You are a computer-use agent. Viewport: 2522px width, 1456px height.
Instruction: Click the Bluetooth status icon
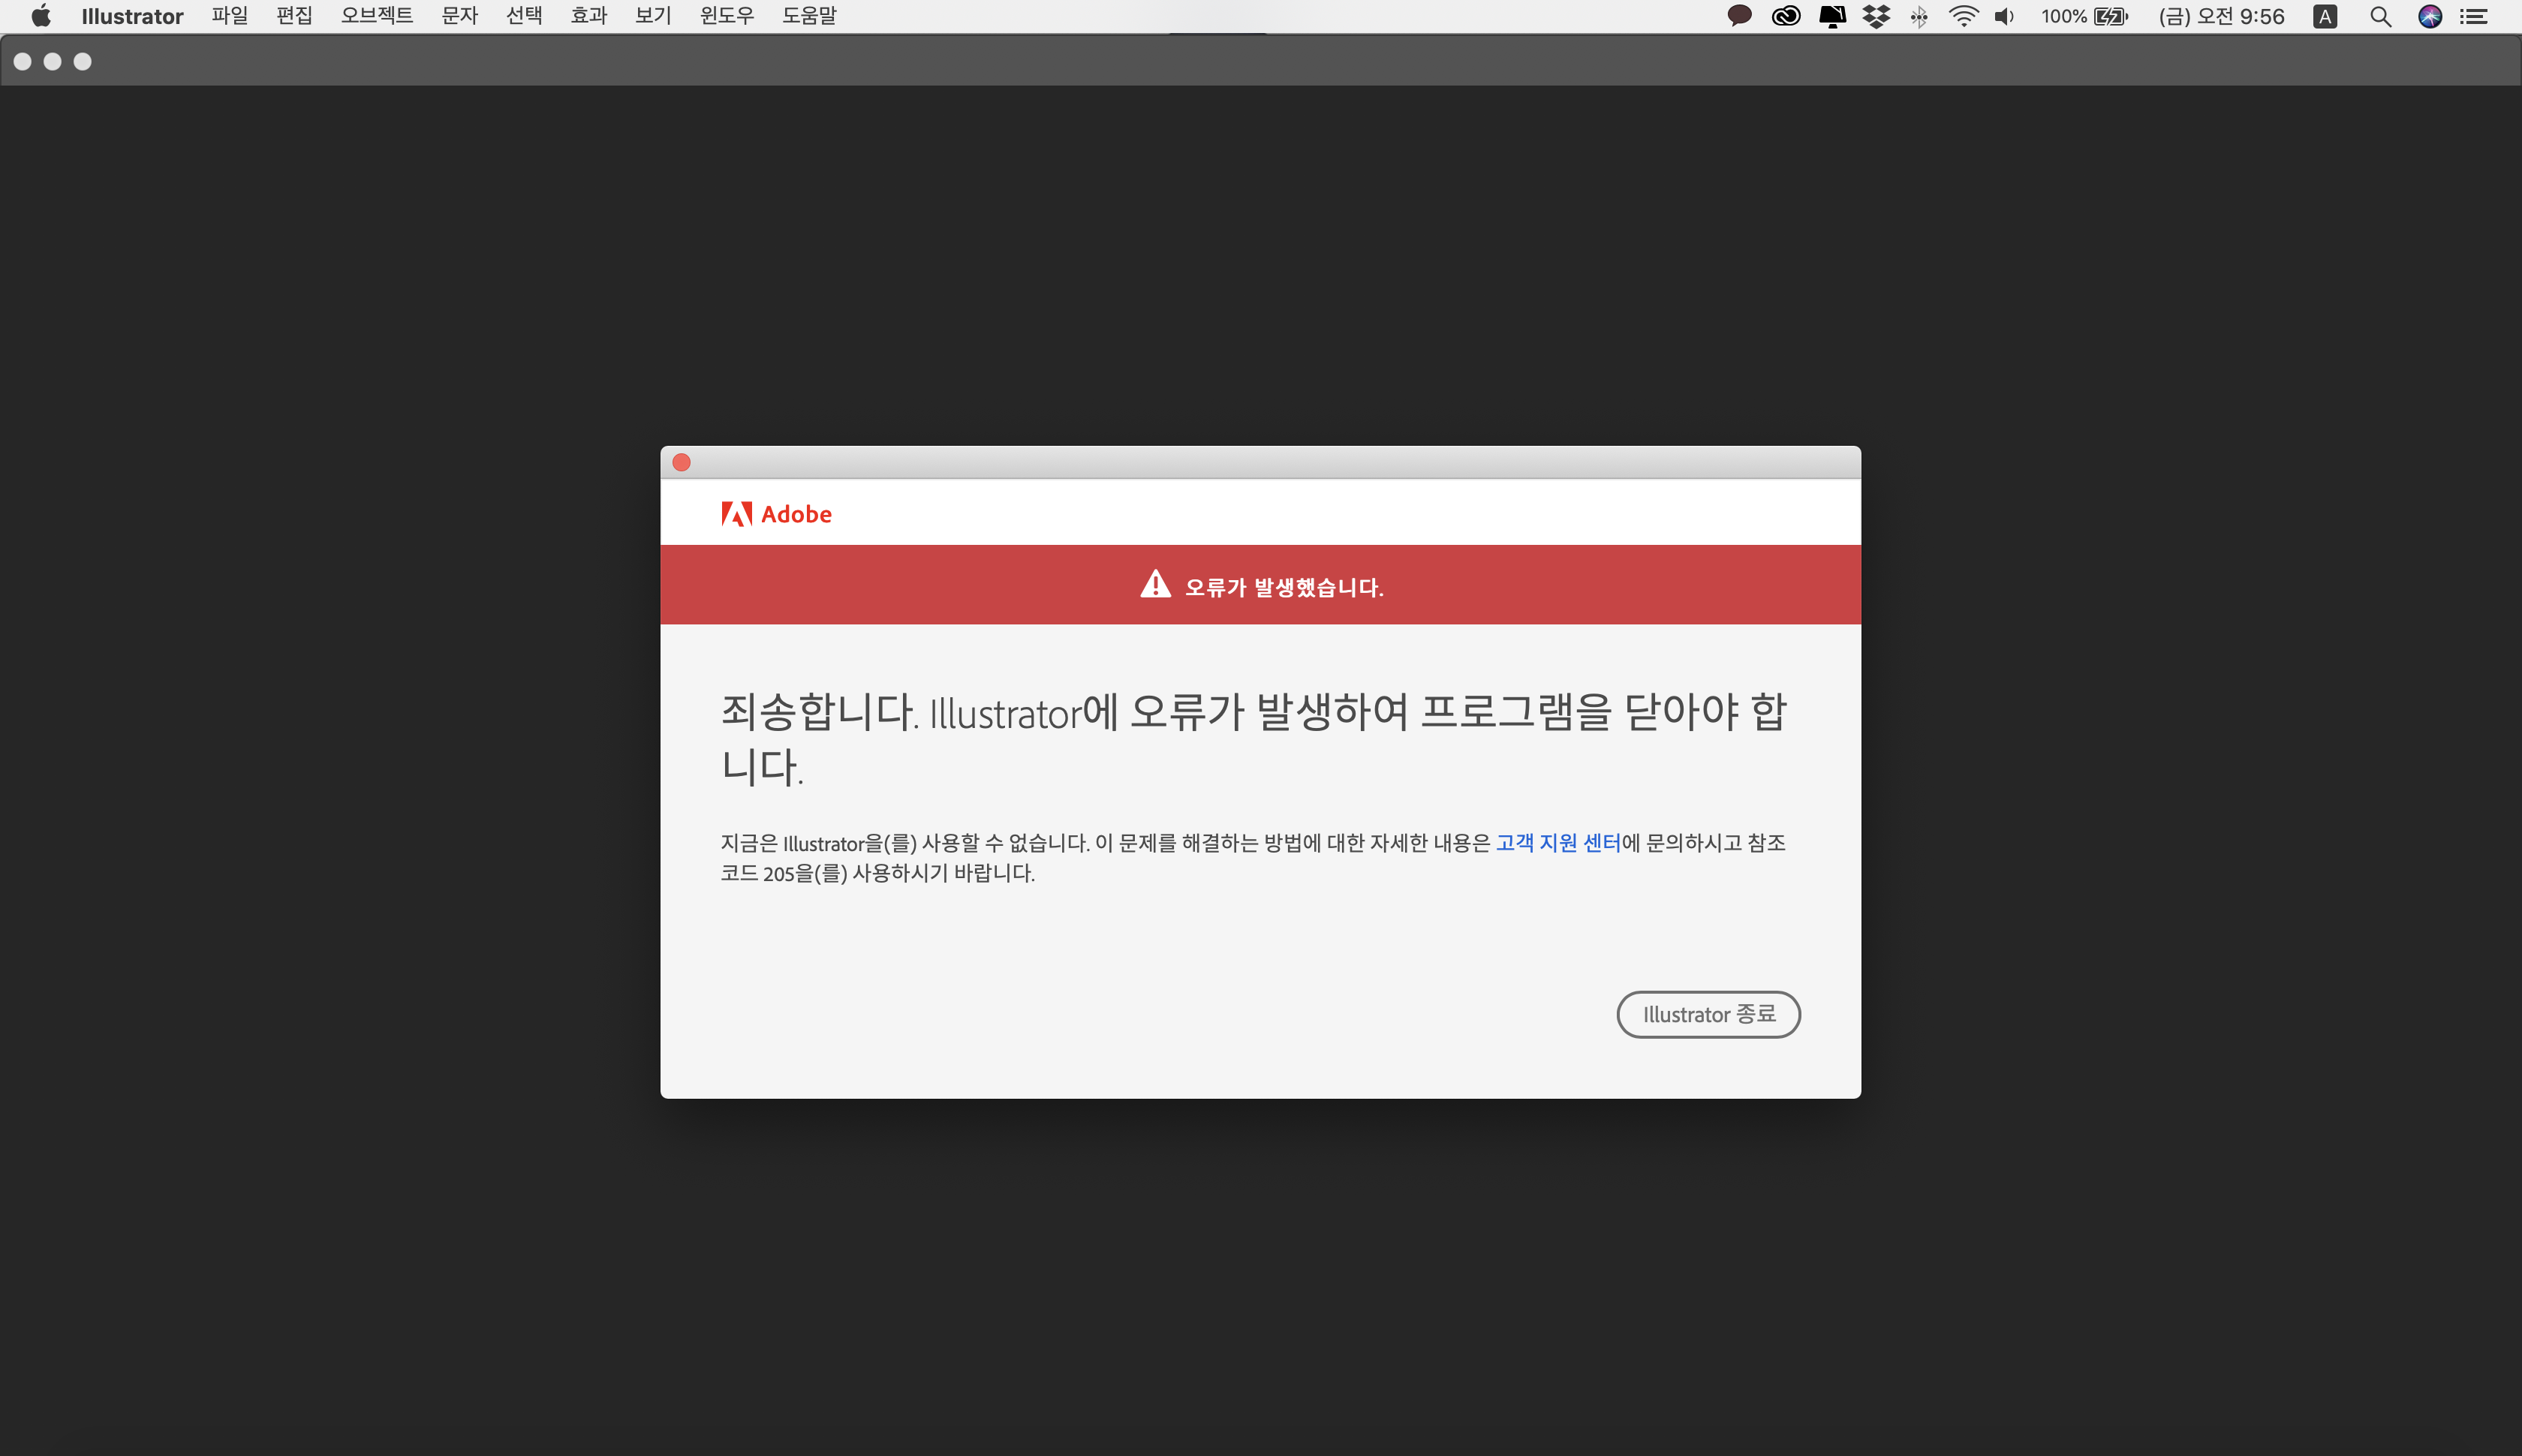click(1919, 16)
